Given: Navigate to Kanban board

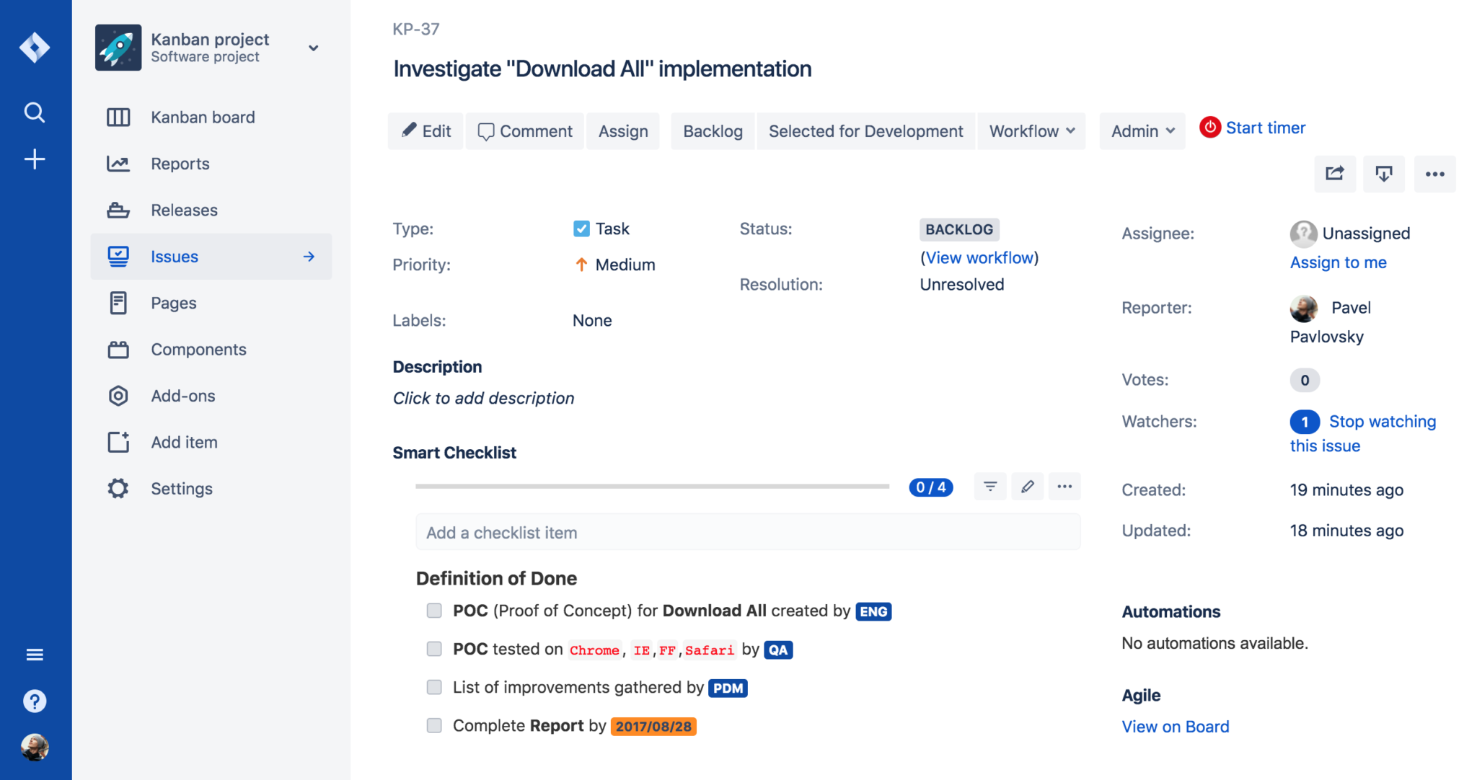Looking at the screenshot, I should pyautogui.click(x=203, y=117).
